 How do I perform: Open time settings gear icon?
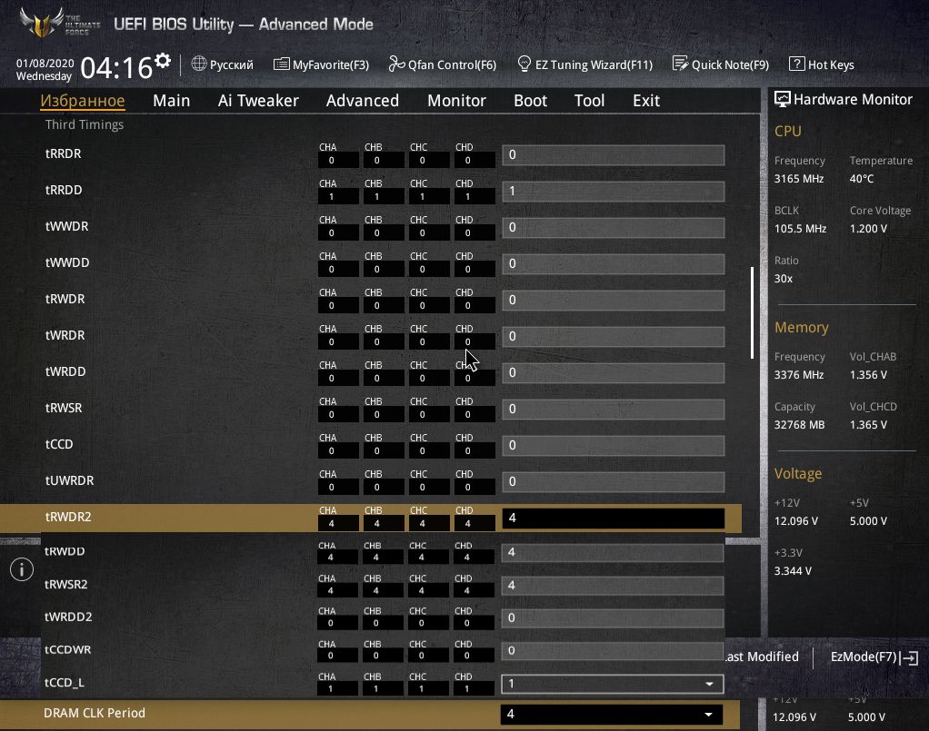[163, 60]
